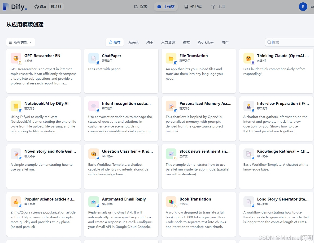Open the File Translation template title

(194, 56)
